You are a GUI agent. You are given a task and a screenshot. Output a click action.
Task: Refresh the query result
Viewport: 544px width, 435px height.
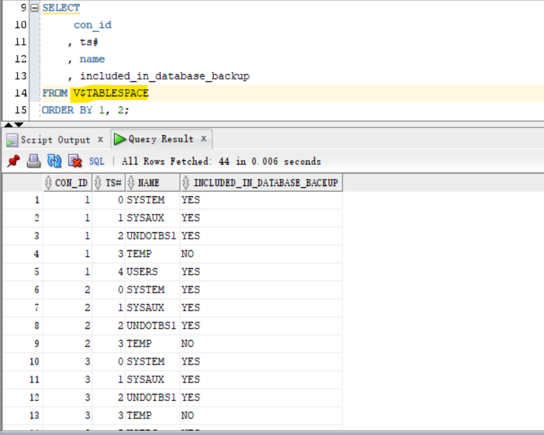click(54, 161)
